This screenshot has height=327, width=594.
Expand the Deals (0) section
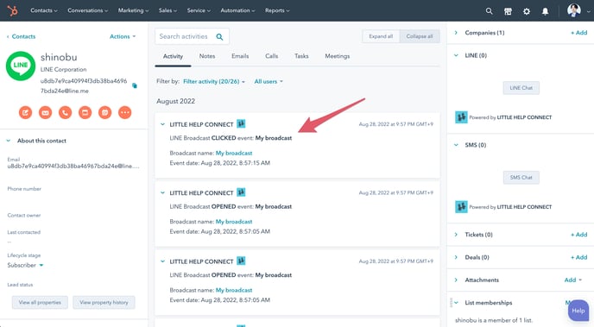click(456, 257)
